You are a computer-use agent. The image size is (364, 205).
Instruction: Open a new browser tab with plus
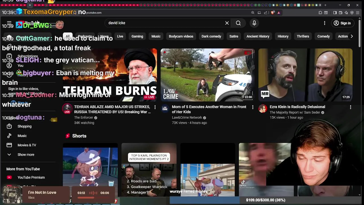pos(325,5)
